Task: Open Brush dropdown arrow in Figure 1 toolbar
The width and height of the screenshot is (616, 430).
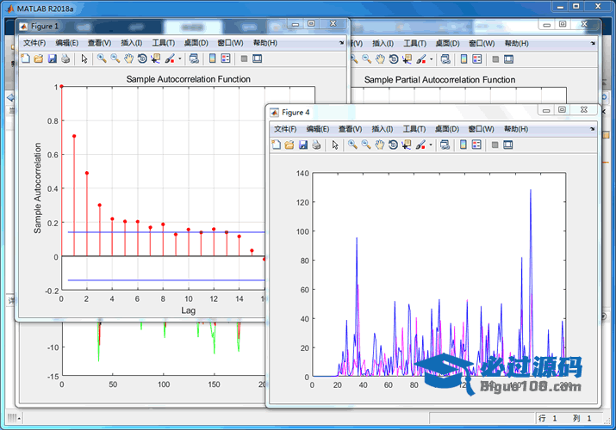Action: tap(180, 58)
